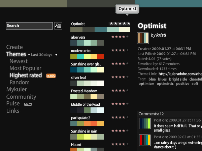Expand the Last 30 days time filter
Image resolution: width=202 pixels, height=151 pixels.
(x=56, y=55)
